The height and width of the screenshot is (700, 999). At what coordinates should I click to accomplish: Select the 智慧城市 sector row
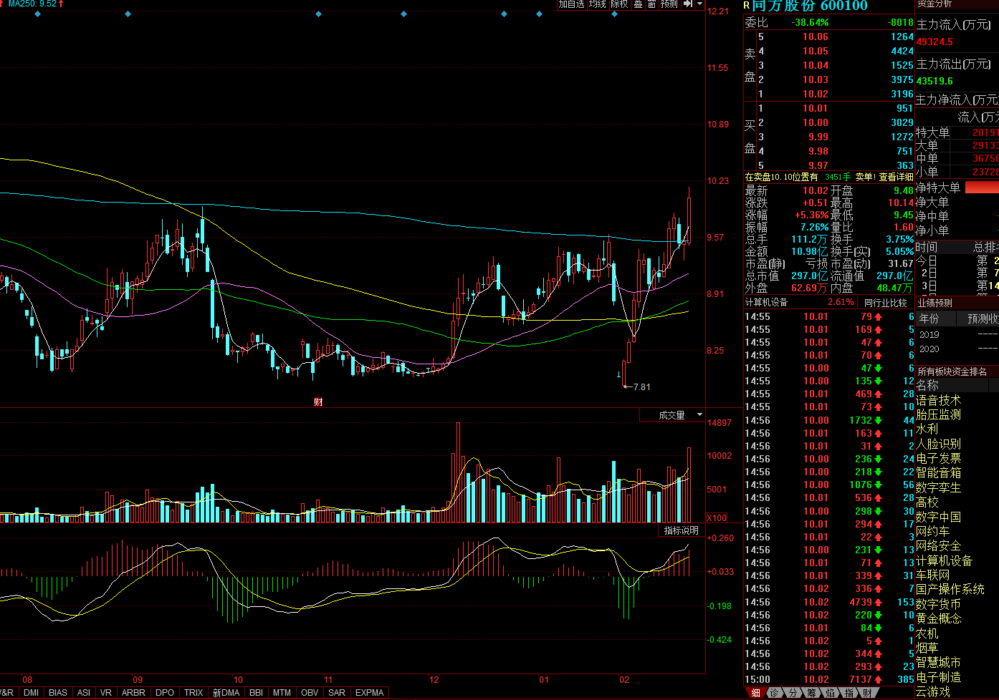938,662
